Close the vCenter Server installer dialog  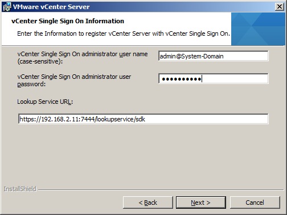coord(280,7)
